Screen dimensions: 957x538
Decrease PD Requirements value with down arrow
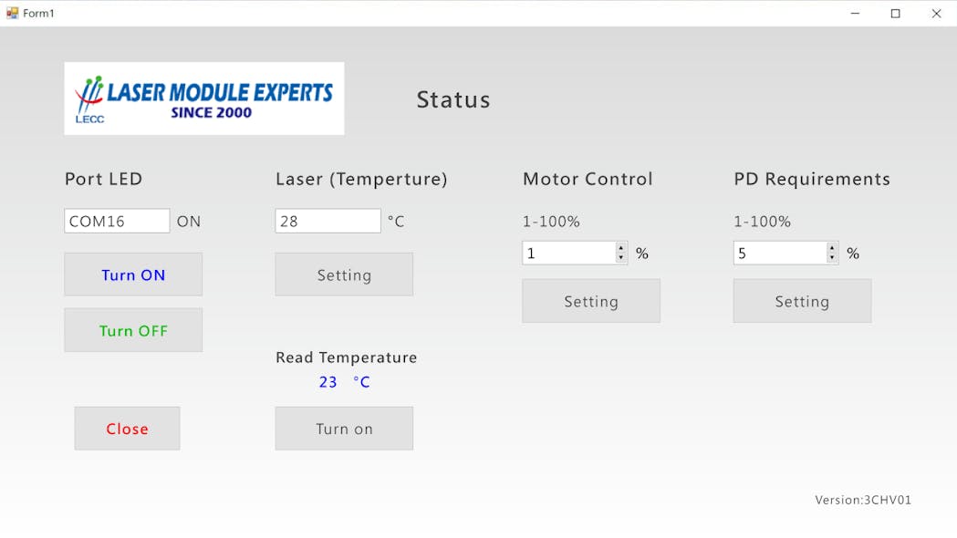tap(832, 258)
